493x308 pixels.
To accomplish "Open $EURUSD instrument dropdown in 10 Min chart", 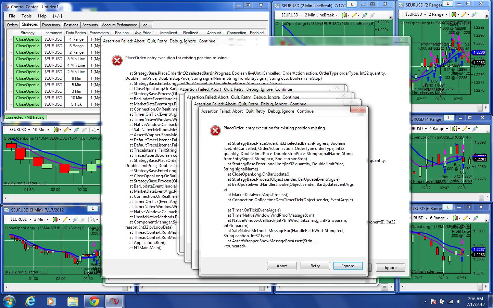I will (x=20, y=130).
